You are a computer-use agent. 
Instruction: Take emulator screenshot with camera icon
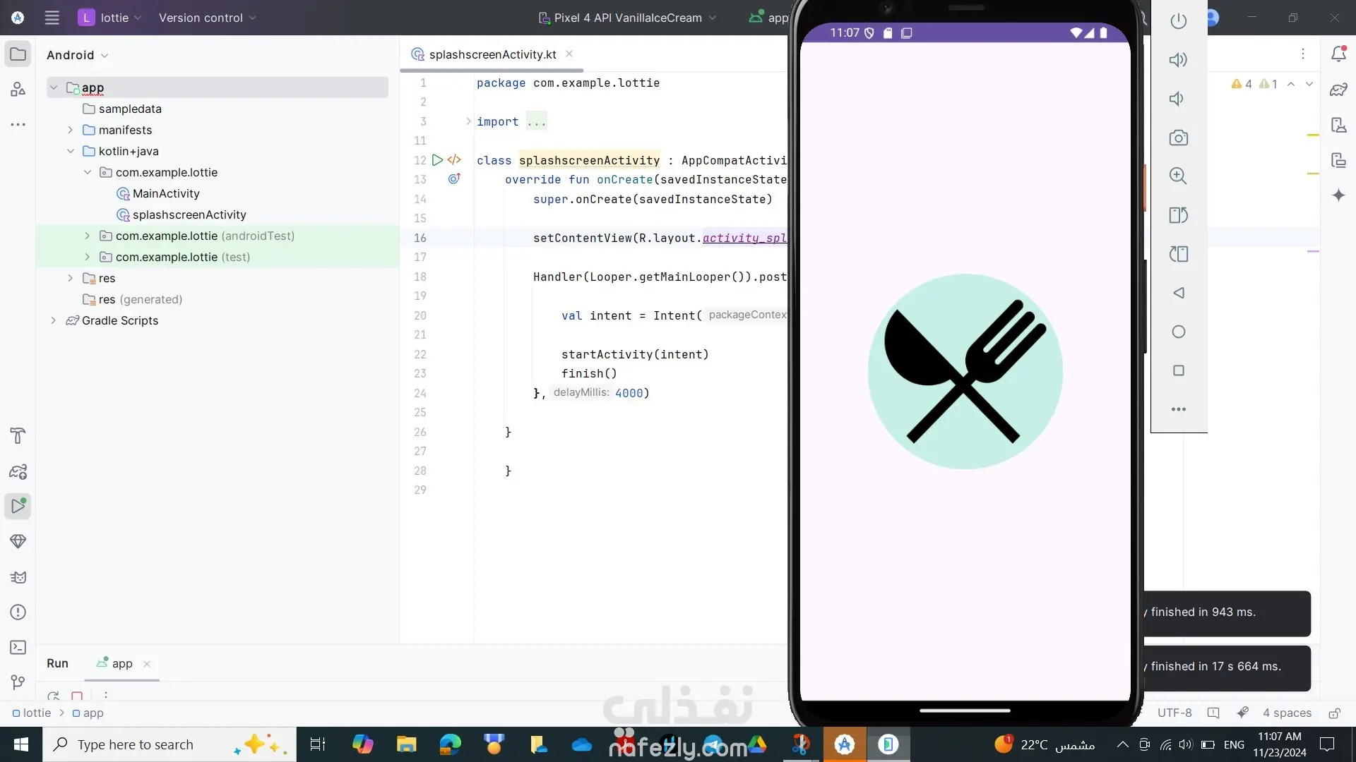[1178, 138]
